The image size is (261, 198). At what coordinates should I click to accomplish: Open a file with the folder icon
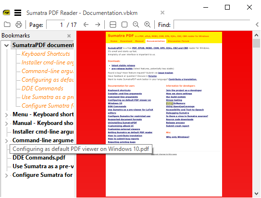click(7, 25)
